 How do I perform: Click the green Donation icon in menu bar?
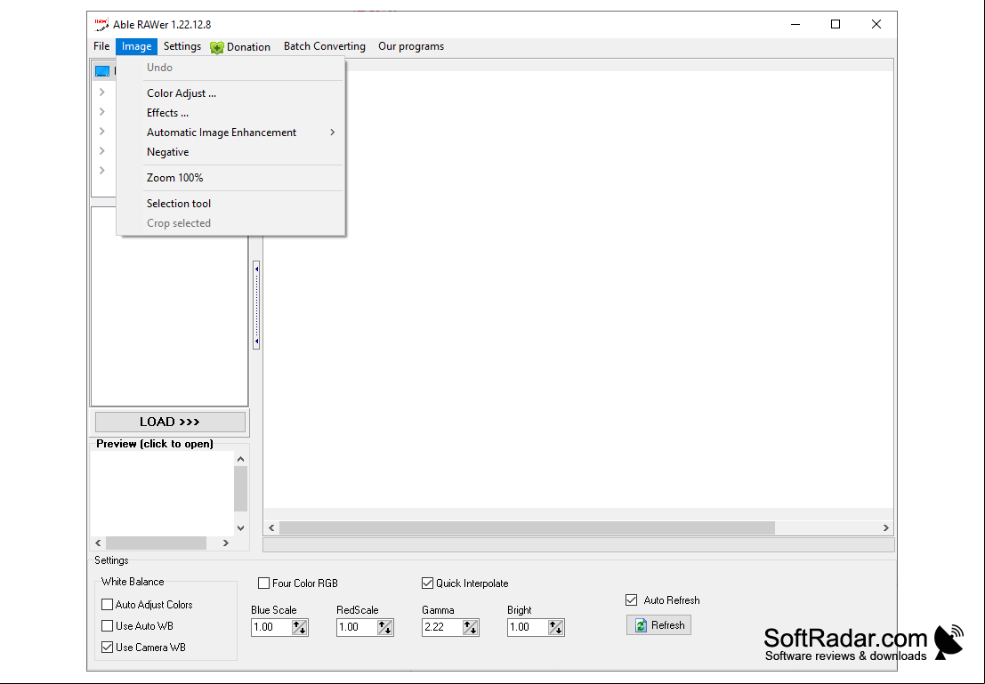217,47
